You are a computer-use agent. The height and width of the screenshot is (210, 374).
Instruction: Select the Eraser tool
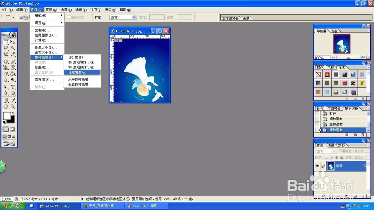click(x=6, y=74)
